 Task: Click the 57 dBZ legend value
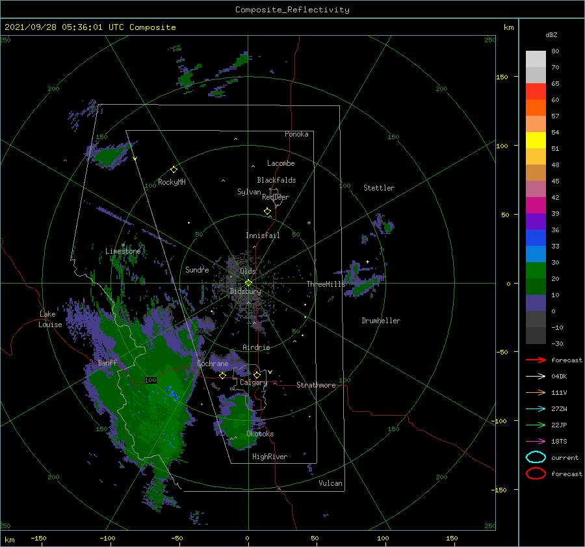click(555, 116)
